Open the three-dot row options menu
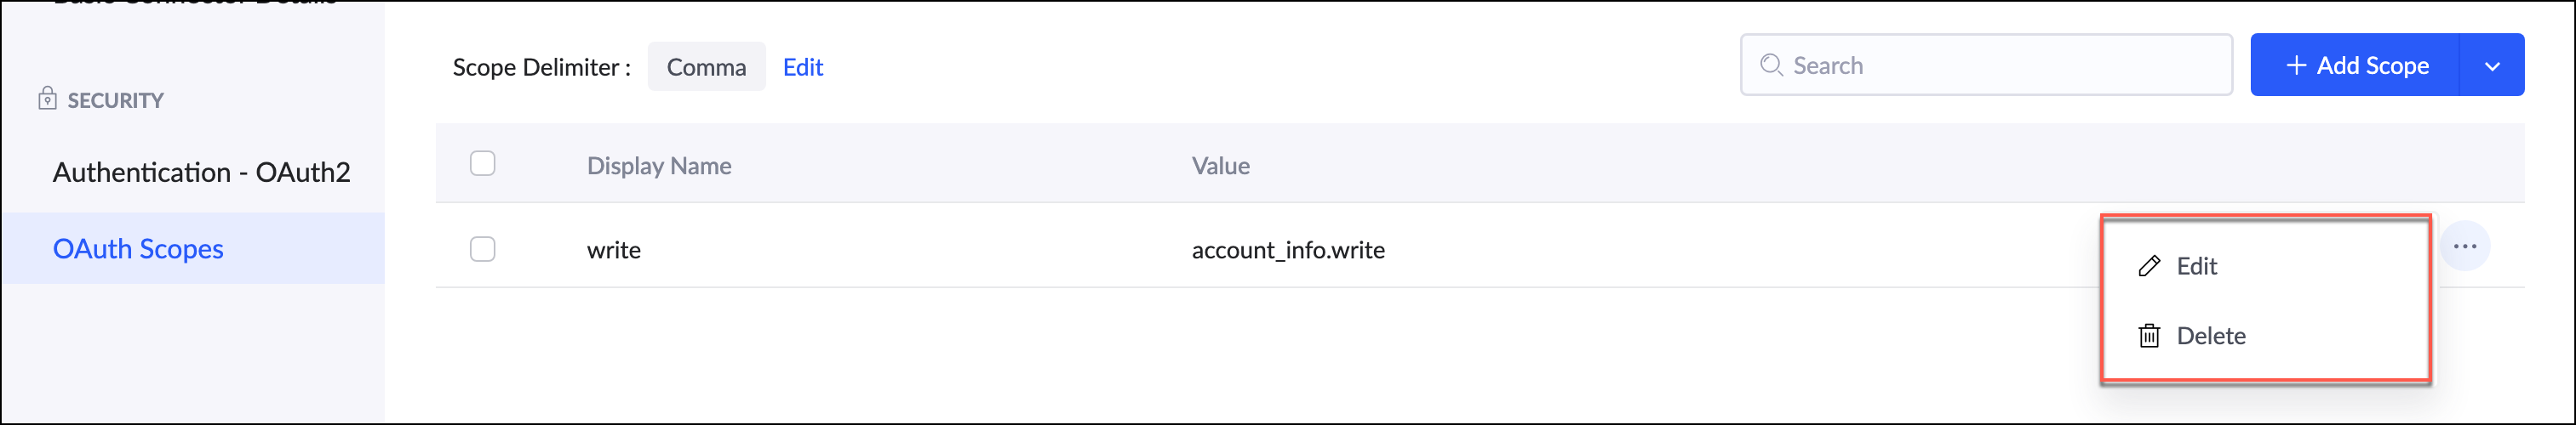 [x=2464, y=246]
